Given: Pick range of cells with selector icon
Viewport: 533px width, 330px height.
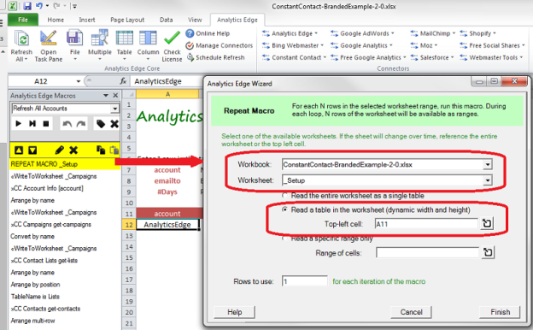Looking at the screenshot, I should click(x=488, y=252).
